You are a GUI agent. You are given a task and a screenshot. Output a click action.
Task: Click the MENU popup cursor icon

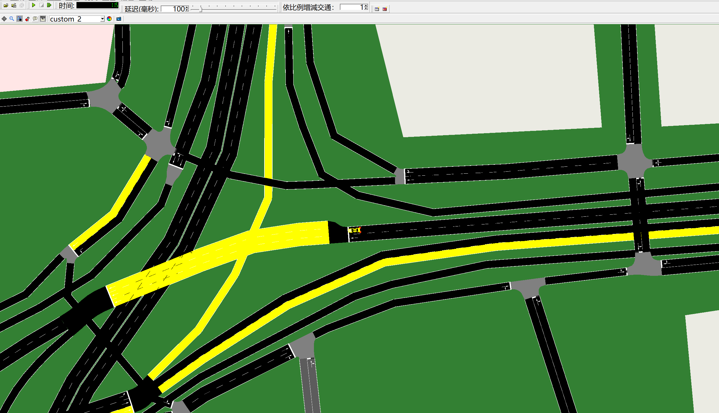tap(43, 19)
